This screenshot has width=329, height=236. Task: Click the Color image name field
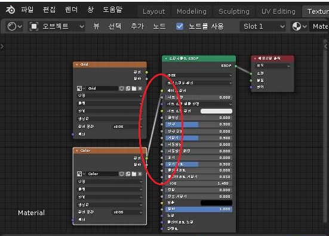click(102, 174)
